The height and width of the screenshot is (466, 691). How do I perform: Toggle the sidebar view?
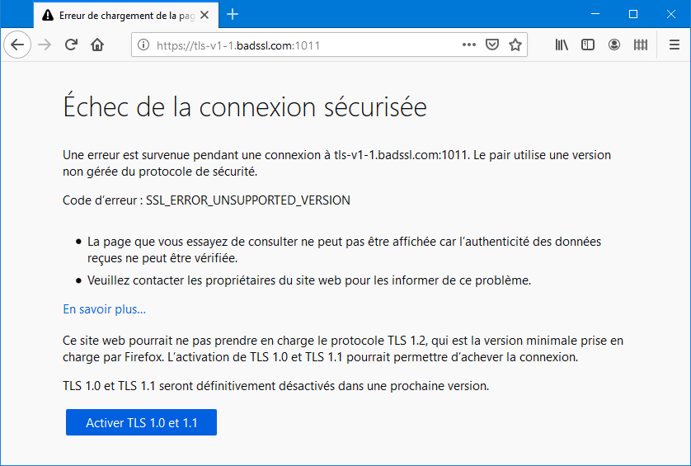(x=588, y=45)
